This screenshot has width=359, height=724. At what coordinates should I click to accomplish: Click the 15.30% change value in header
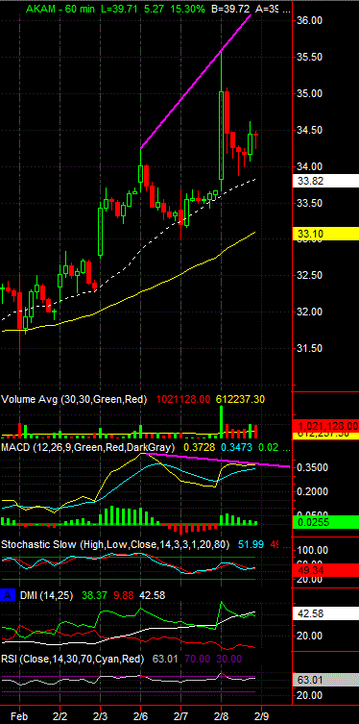click(186, 9)
